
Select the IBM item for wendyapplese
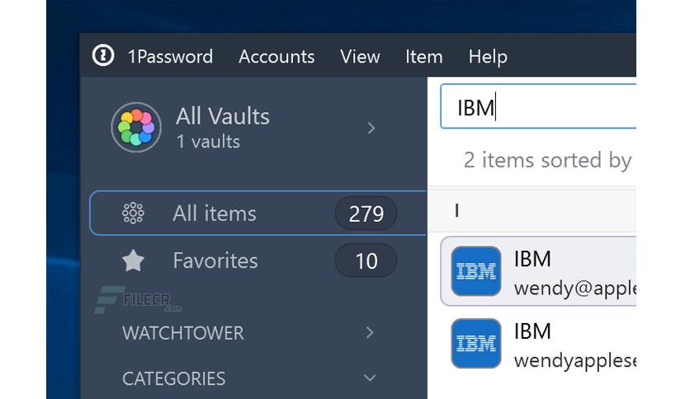click(x=538, y=343)
